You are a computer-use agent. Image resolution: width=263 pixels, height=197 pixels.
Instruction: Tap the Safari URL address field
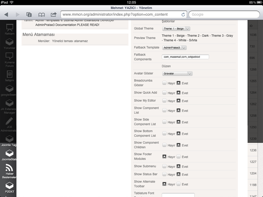122,14
